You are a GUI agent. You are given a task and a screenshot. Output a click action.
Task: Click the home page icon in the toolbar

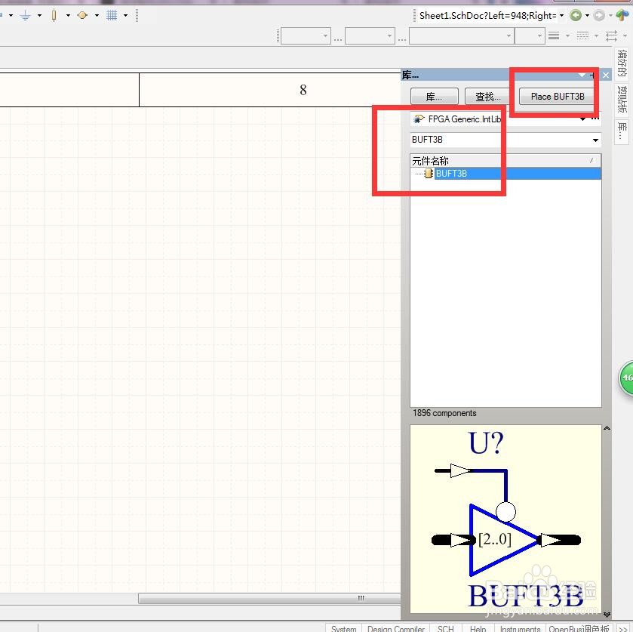[622, 15]
